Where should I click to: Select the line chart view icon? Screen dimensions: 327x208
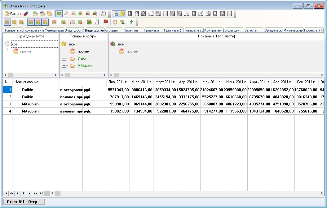click(66, 14)
